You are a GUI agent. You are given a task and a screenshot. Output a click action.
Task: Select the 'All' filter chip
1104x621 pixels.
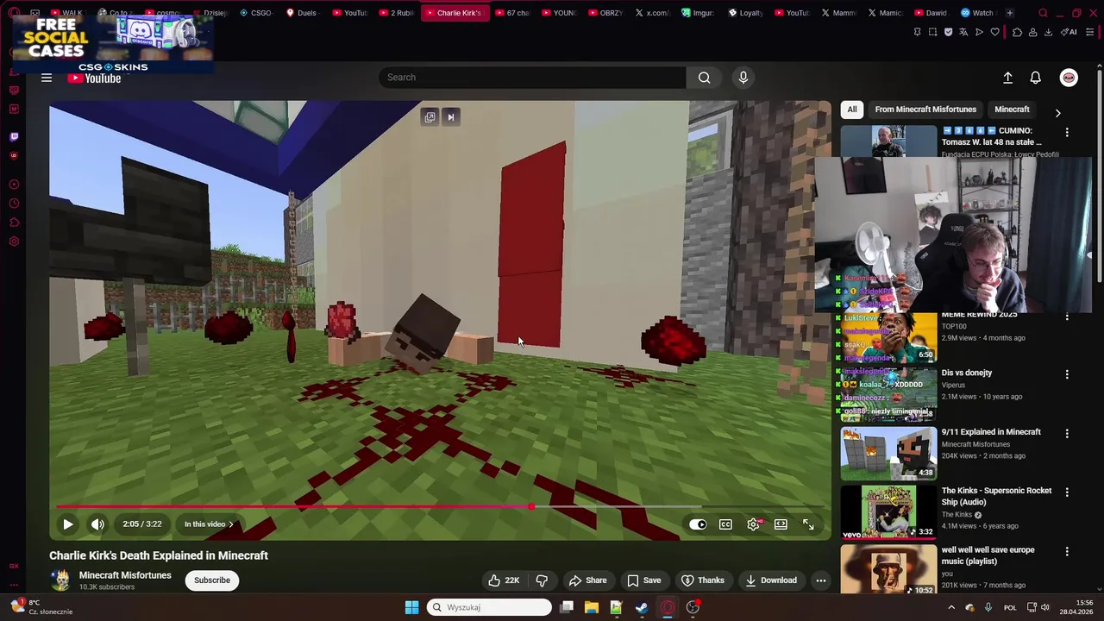pos(852,110)
